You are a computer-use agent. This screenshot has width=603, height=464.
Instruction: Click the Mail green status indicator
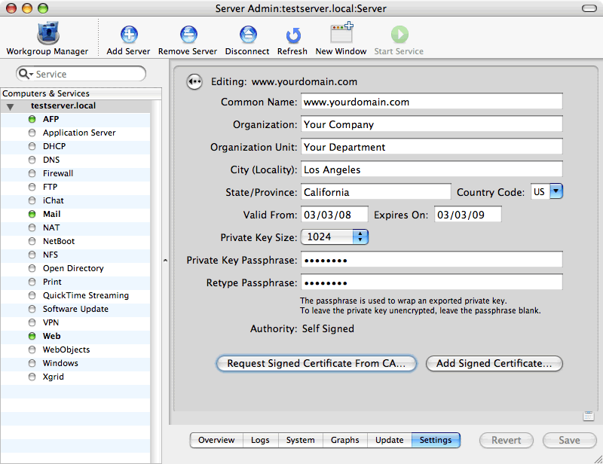[x=32, y=214]
